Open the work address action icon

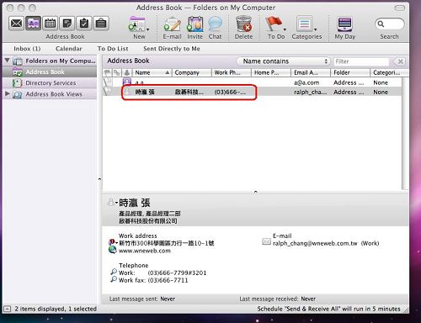(x=113, y=242)
